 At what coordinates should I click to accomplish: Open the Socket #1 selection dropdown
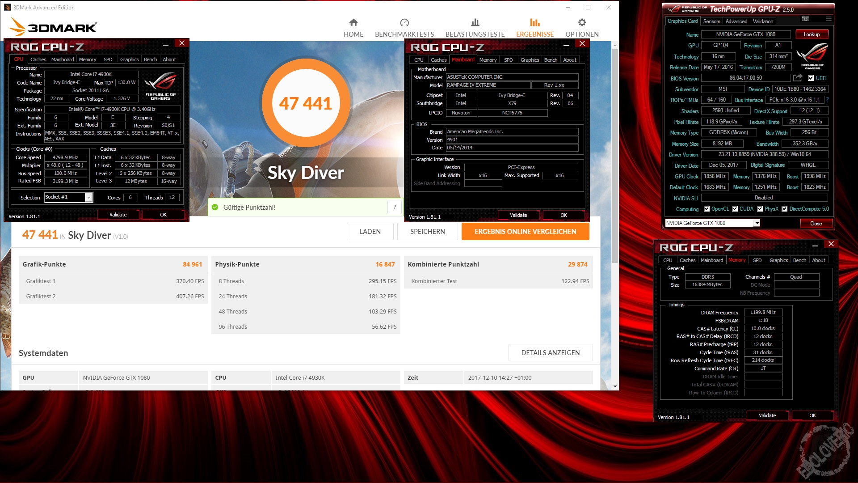pos(88,198)
